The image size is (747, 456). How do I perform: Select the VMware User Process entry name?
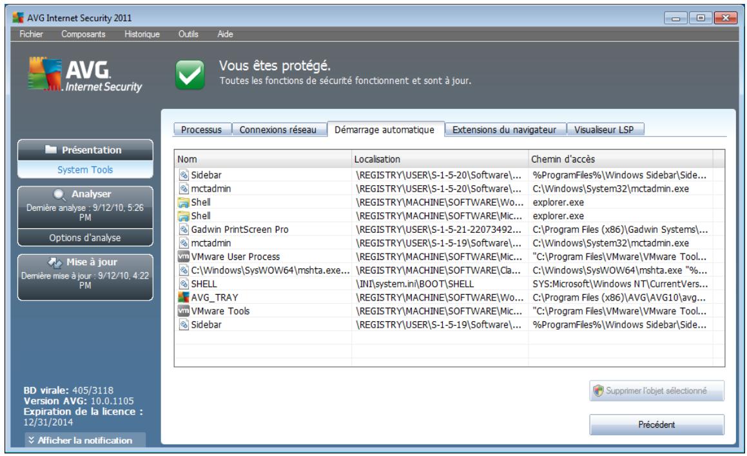pyautogui.click(x=235, y=257)
